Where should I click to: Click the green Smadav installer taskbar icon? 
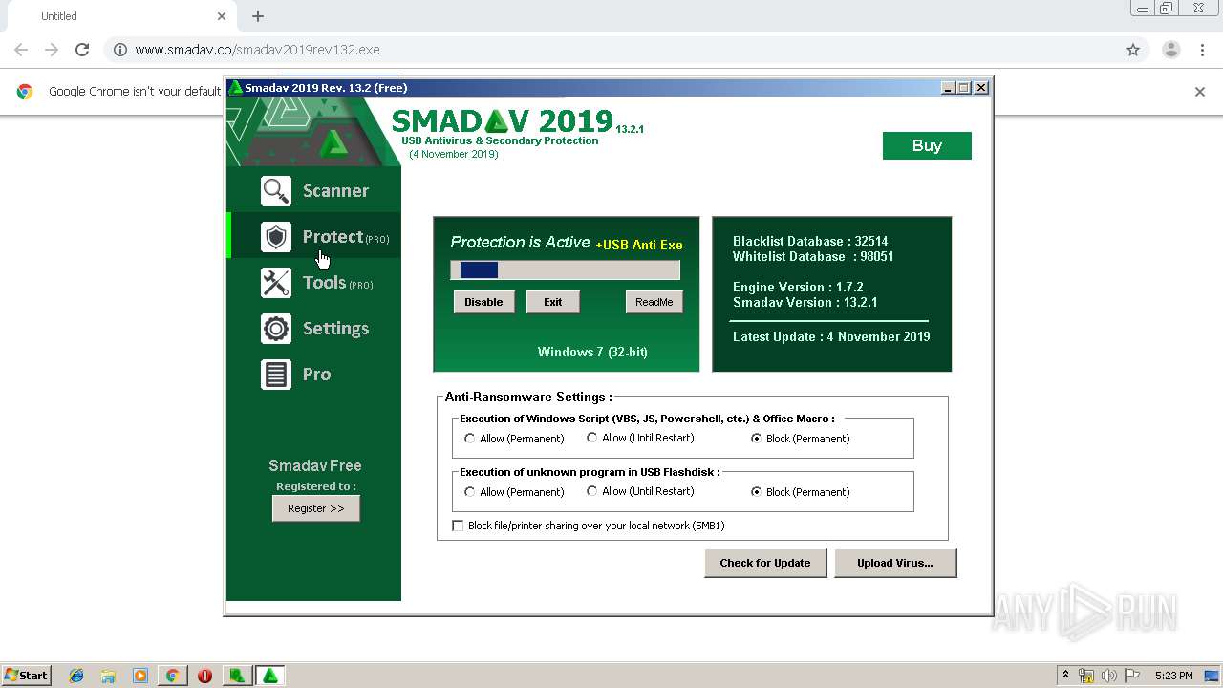(x=237, y=676)
